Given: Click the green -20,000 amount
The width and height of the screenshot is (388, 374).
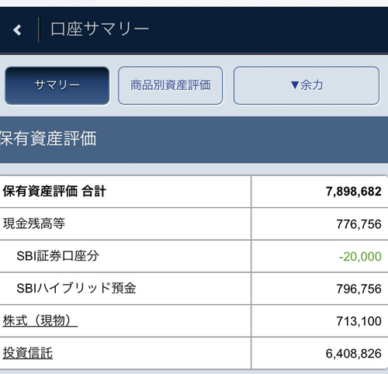Looking at the screenshot, I should click(x=360, y=257).
